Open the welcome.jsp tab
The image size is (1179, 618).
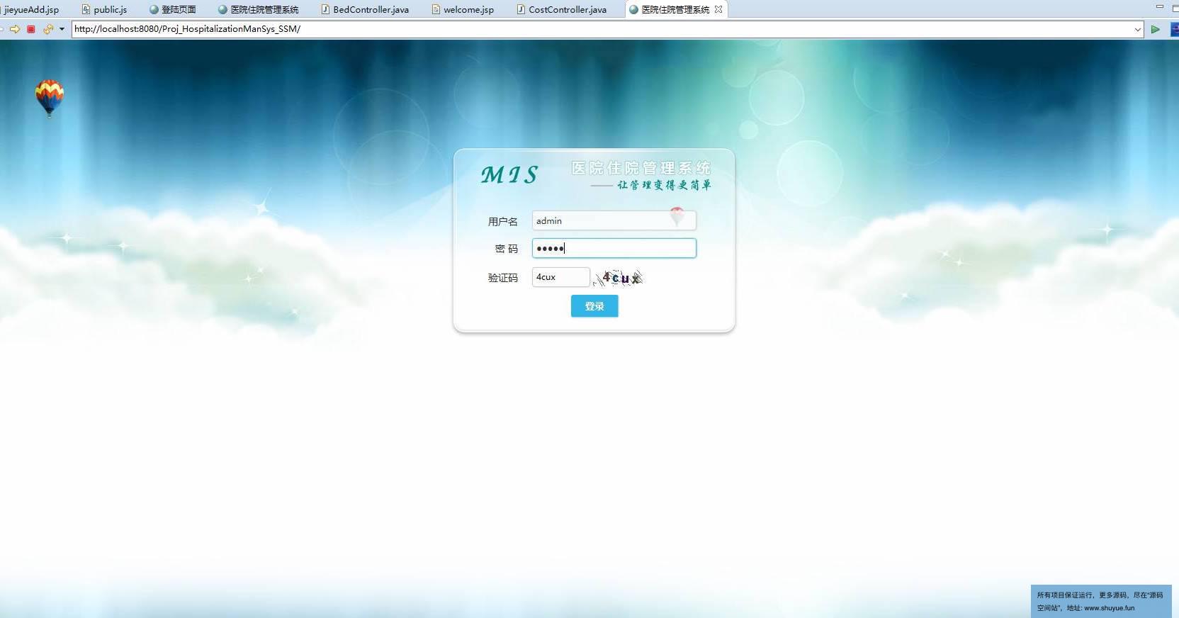click(x=463, y=9)
